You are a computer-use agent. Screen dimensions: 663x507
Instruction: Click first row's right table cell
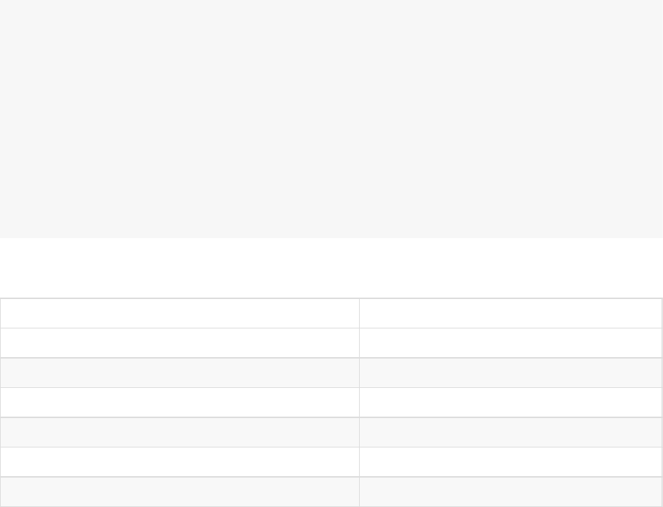click(510, 313)
